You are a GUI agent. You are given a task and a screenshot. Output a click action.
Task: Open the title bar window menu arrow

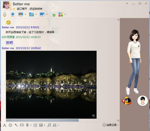tap(127, 4)
